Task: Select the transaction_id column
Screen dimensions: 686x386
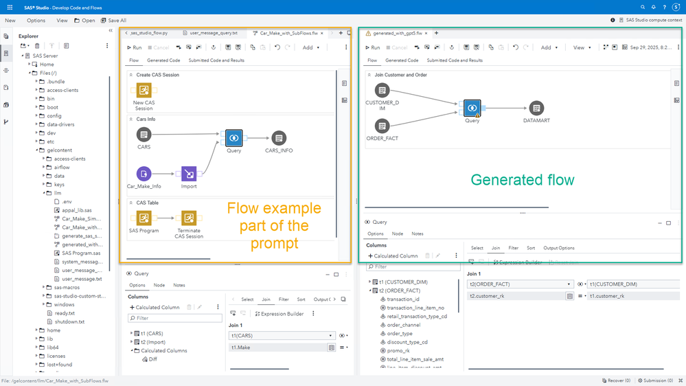Action: point(403,299)
